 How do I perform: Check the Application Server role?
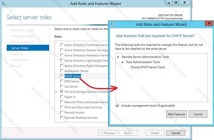point(62,71)
